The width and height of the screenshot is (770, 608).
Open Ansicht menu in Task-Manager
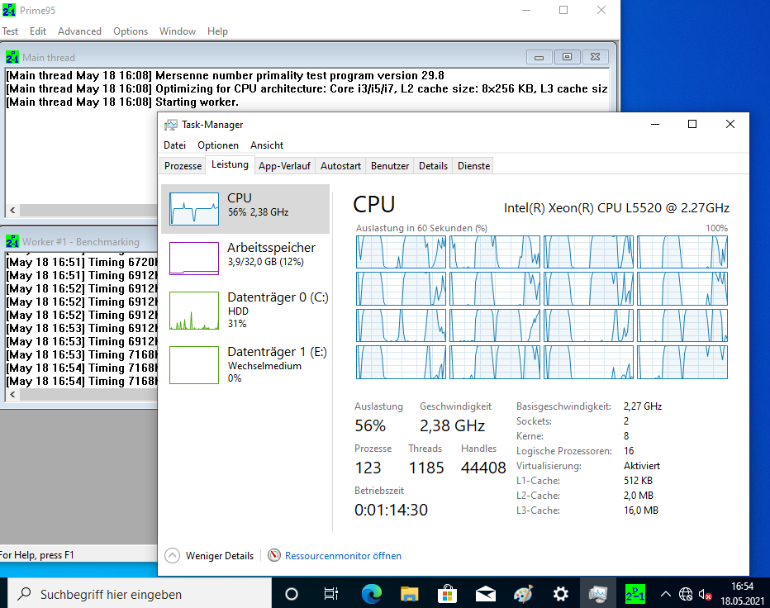pyautogui.click(x=267, y=145)
